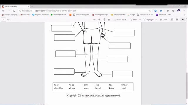Open the How schools un-ed... bookmark
The width and height of the screenshot is (188, 105).
145,15
